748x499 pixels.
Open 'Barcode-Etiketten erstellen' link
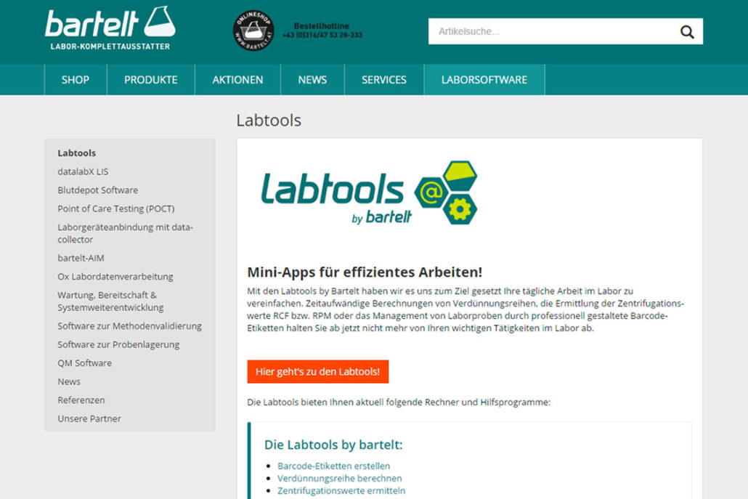[333, 466]
